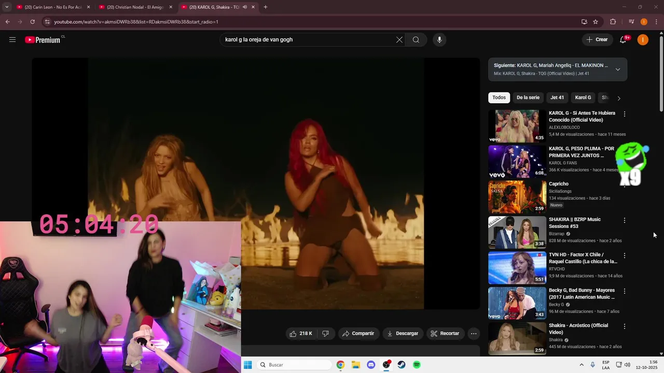This screenshot has width=664, height=373.
Task: Open more actions under the video
Action: [474, 334]
